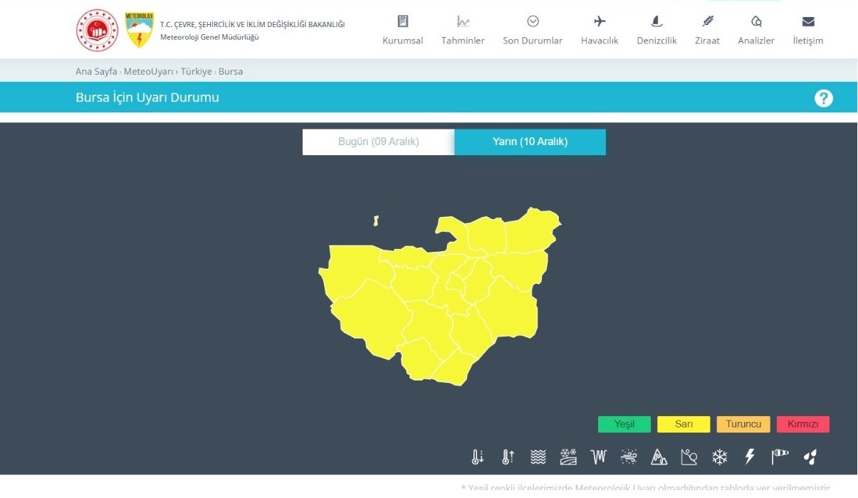Click the lightning bolt thunderstorm warning icon
Image resolution: width=858 pixels, height=498 pixels.
click(x=749, y=457)
